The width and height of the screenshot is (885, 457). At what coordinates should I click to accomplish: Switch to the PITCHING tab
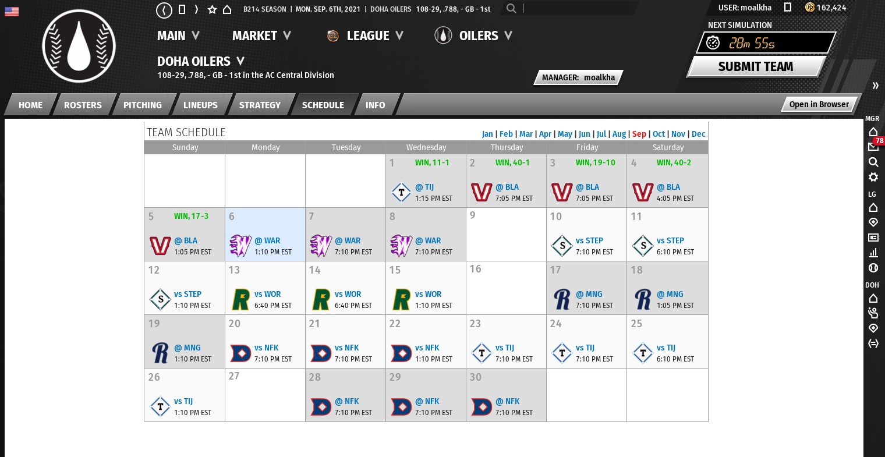point(142,105)
